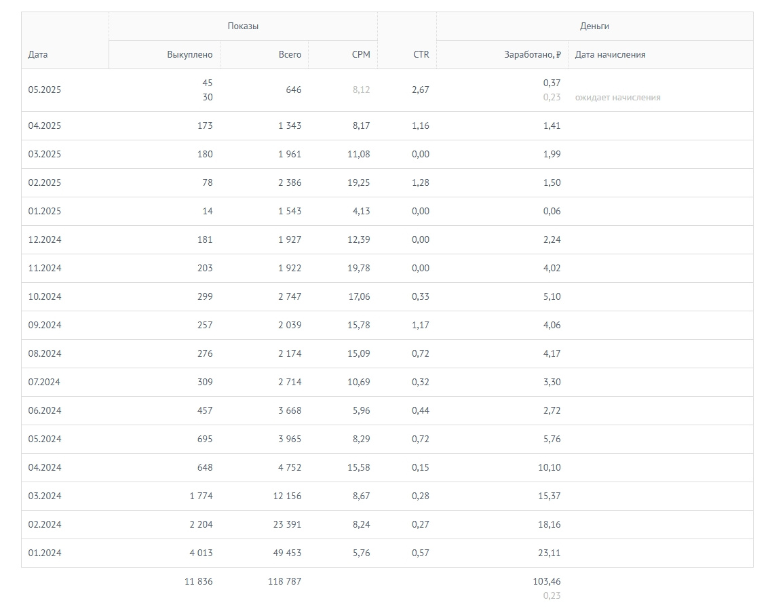Viewport: 770px width, 607px height.
Task: Click the "Деньги" group header
Action: click(x=594, y=26)
